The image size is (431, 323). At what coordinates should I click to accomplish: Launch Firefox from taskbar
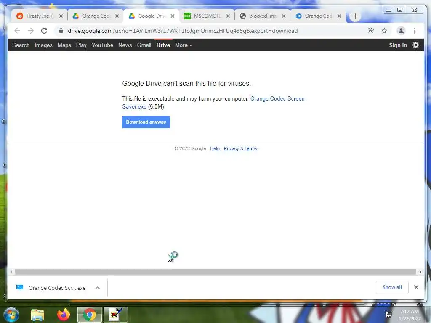(x=64, y=315)
